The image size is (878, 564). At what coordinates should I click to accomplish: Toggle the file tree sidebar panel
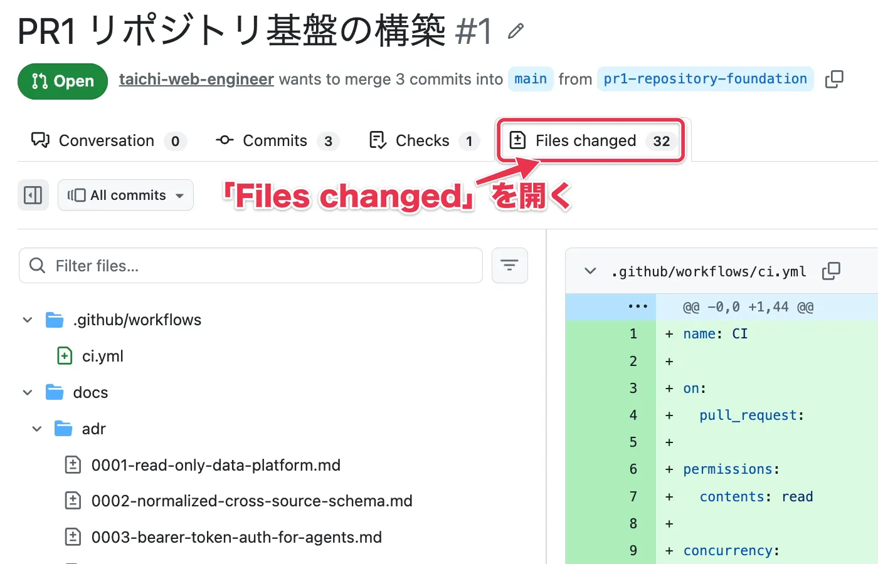coord(33,195)
